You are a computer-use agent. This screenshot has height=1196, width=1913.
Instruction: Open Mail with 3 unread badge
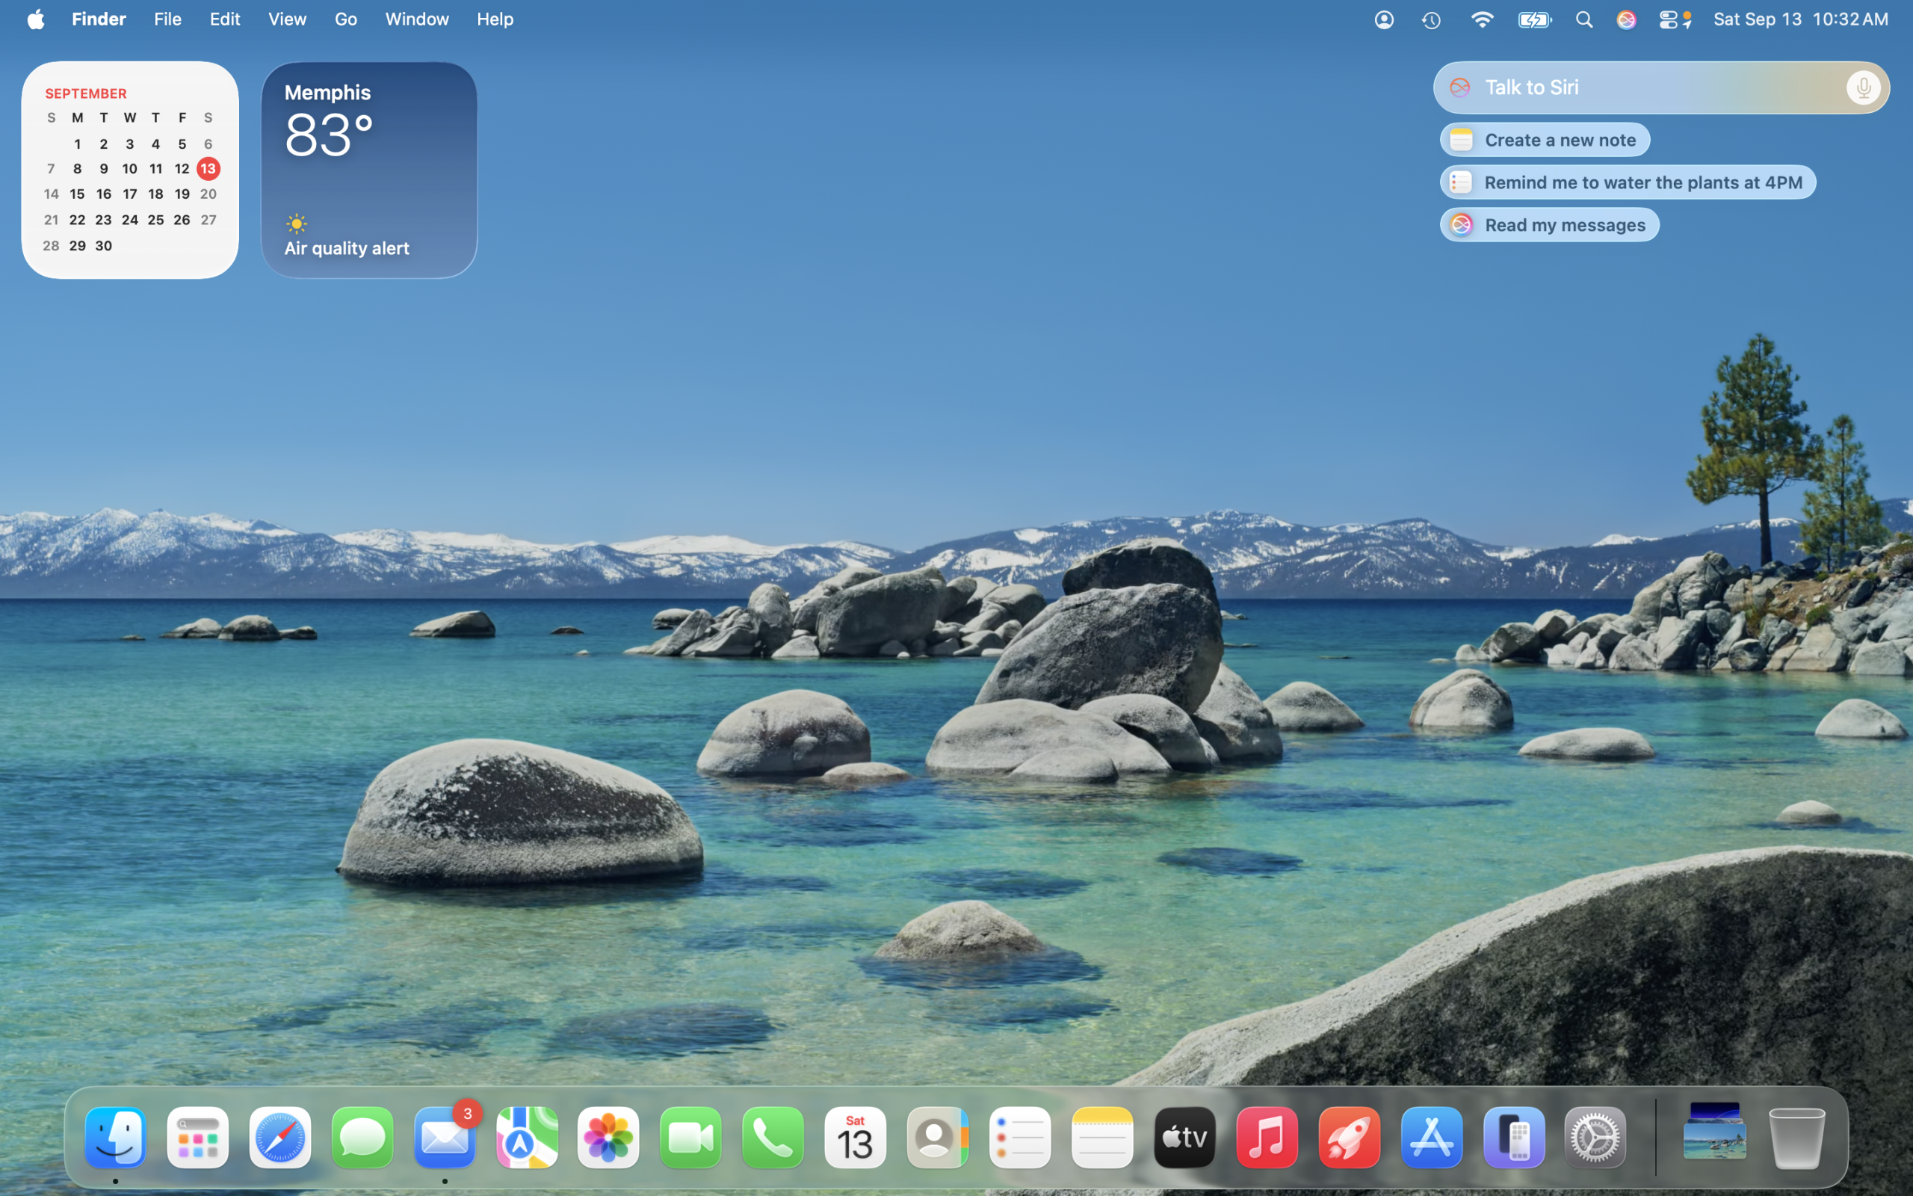(x=445, y=1138)
